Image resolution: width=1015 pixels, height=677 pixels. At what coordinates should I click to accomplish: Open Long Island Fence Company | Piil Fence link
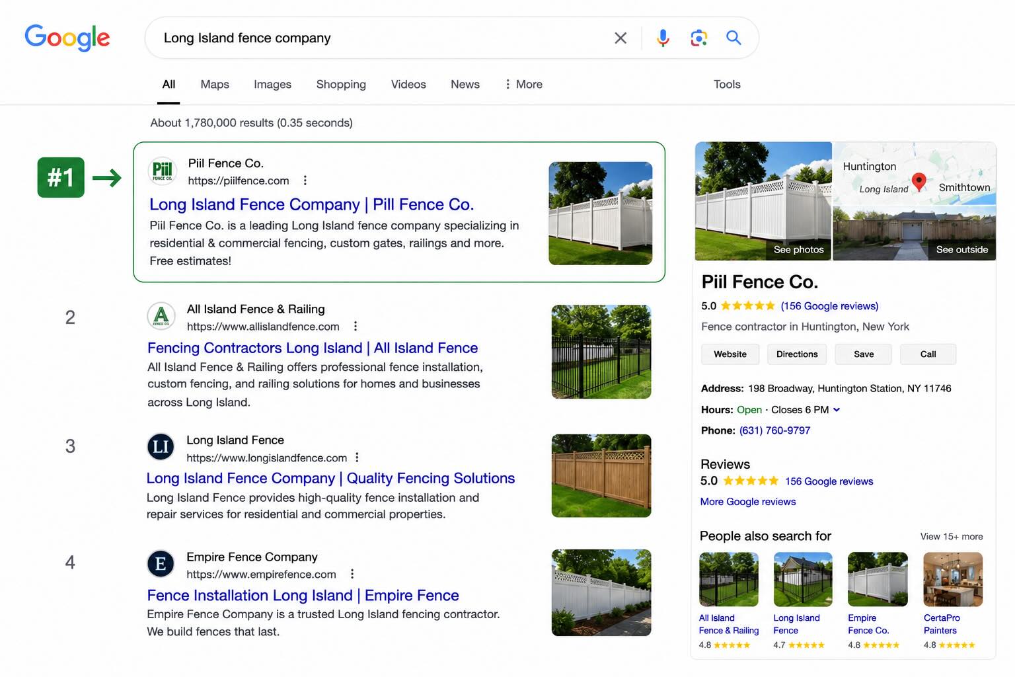coord(311,204)
